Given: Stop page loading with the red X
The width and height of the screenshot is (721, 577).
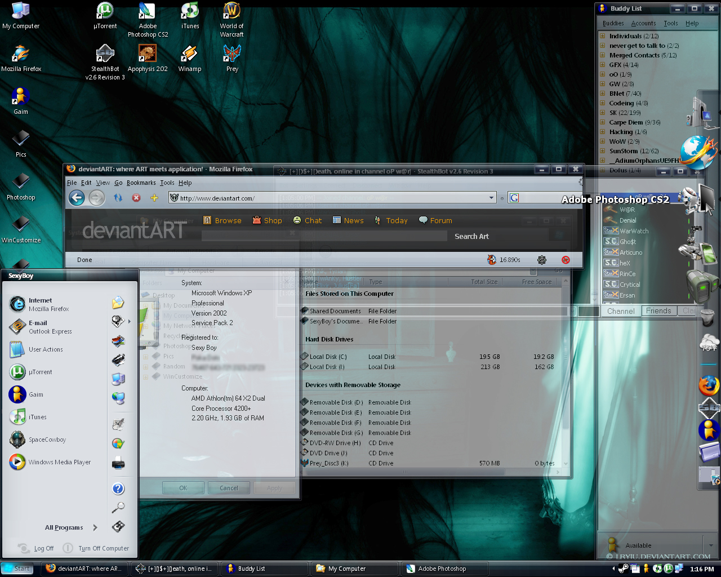Looking at the screenshot, I should pos(136,198).
